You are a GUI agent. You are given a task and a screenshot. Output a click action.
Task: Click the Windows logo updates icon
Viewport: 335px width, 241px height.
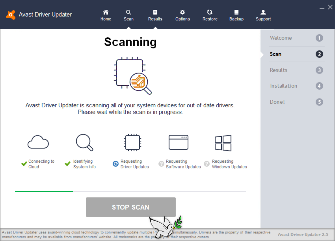pyautogui.click(x=223, y=143)
